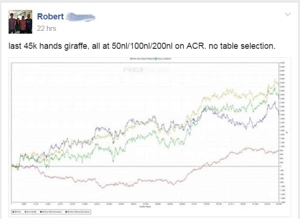Click the fourth legend entry marker
The image size is (300, 219).
(x=66, y=212)
